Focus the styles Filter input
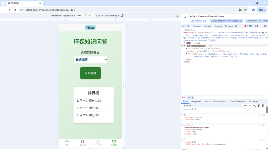This screenshot has height=150, width=268. [x=213, y=106]
